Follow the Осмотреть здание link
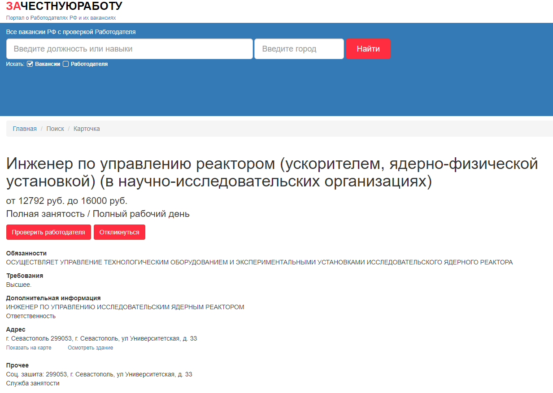This screenshot has height=393, width=553. coord(90,348)
